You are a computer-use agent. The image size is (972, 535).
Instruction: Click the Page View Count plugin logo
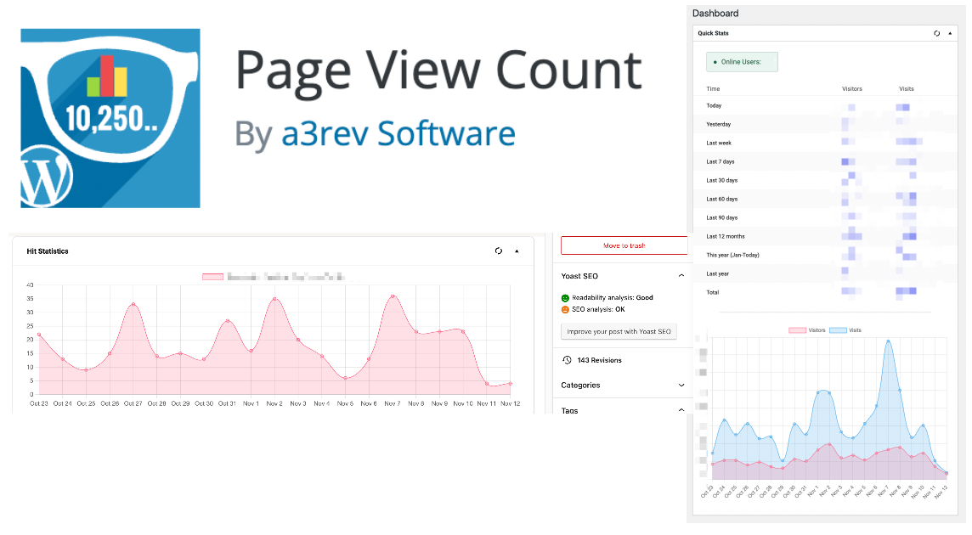click(110, 118)
